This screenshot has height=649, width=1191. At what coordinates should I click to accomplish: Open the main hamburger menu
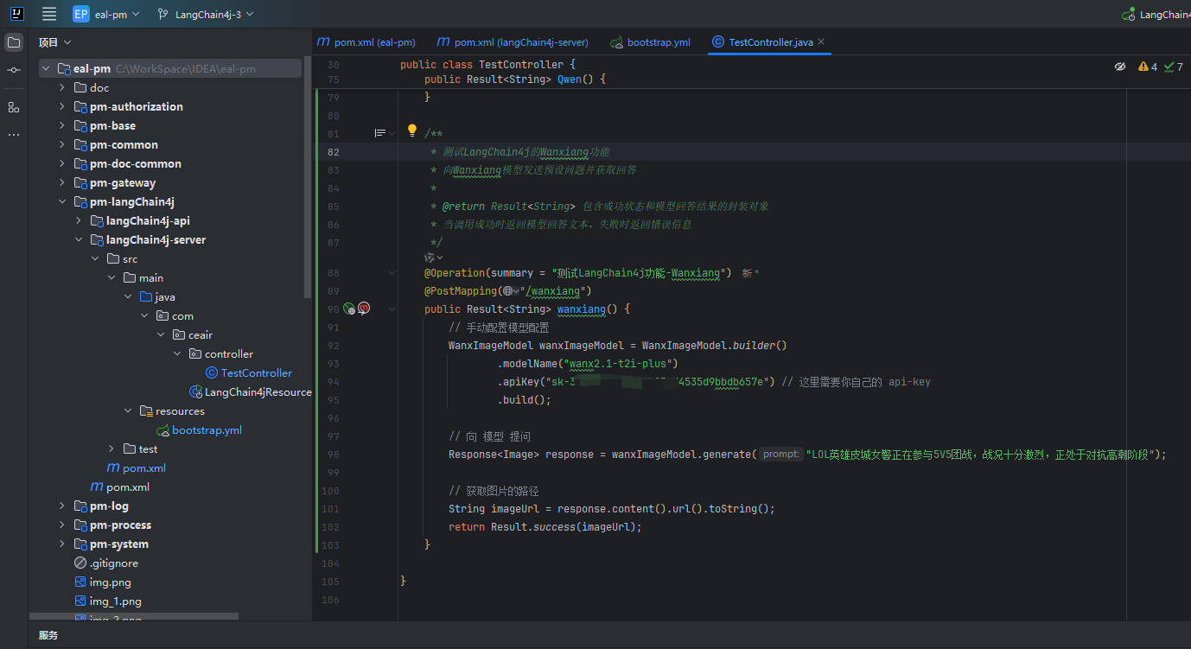click(x=49, y=14)
